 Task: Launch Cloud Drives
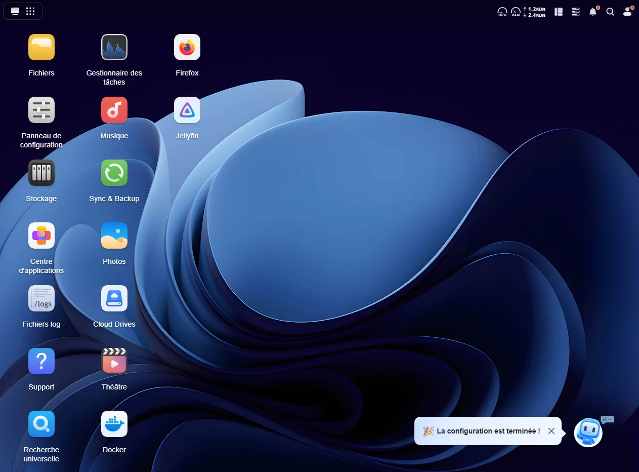pyautogui.click(x=114, y=299)
